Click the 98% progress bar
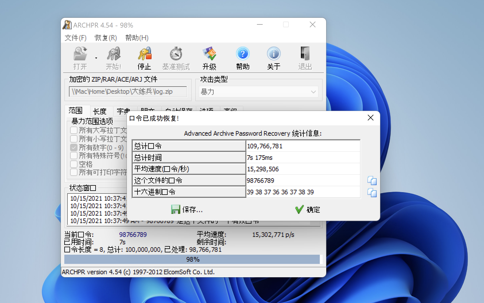Image resolution: width=484 pixels, height=303 pixels. click(192, 259)
